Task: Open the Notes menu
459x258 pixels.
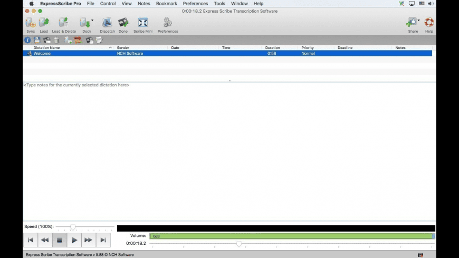Action: [x=144, y=4]
